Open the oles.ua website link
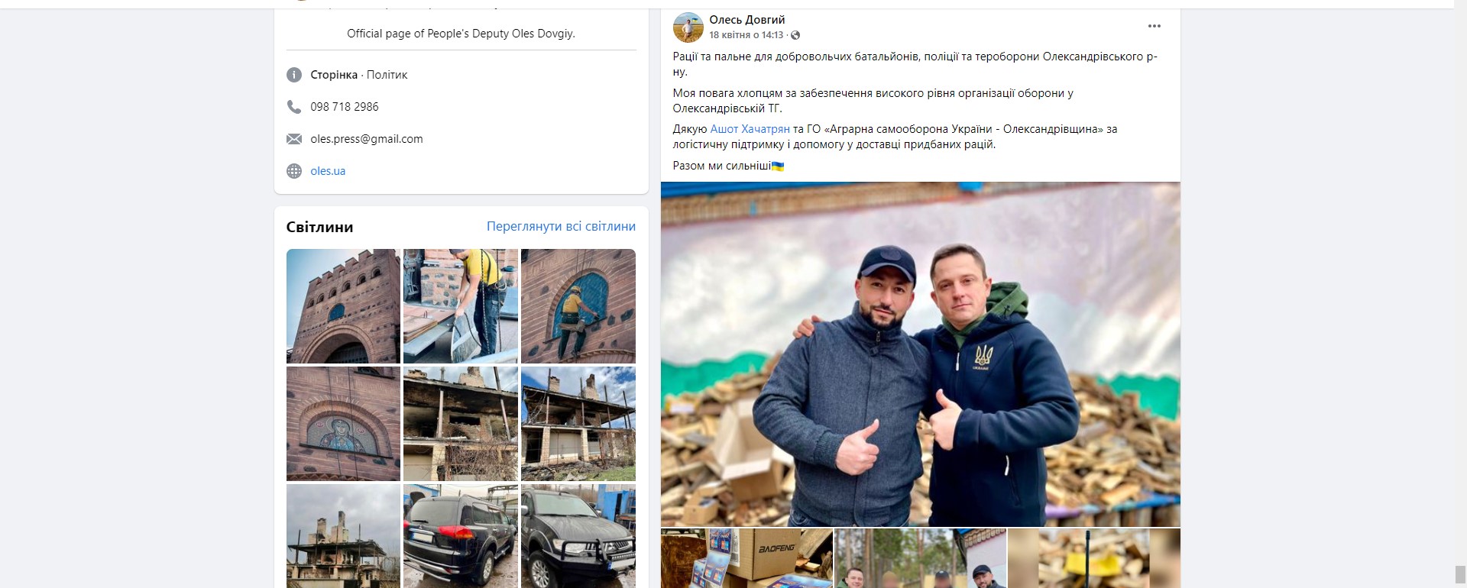This screenshot has width=1467, height=588. pos(328,171)
